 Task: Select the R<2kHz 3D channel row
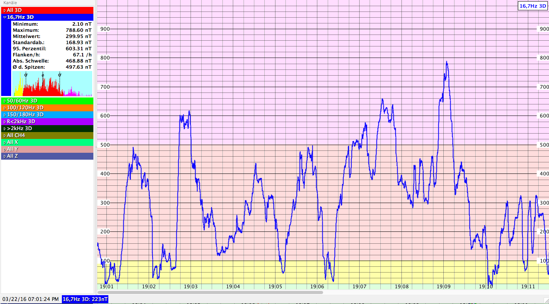pos(47,122)
